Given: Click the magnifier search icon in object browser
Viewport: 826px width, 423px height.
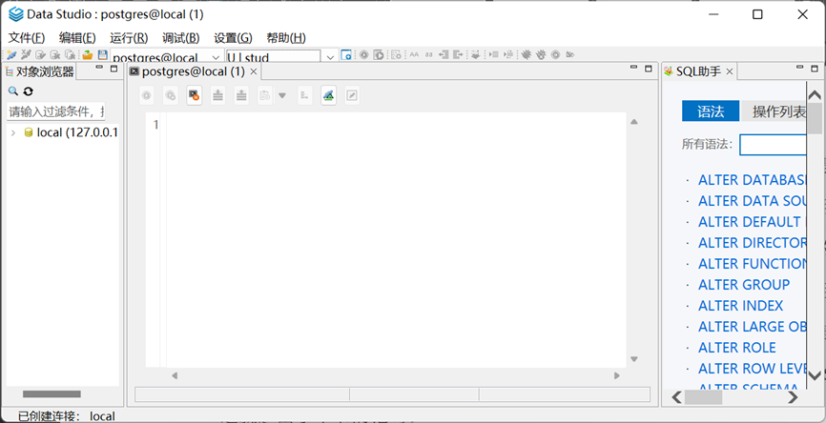Looking at the screenshot, I should tap(13, 91).
